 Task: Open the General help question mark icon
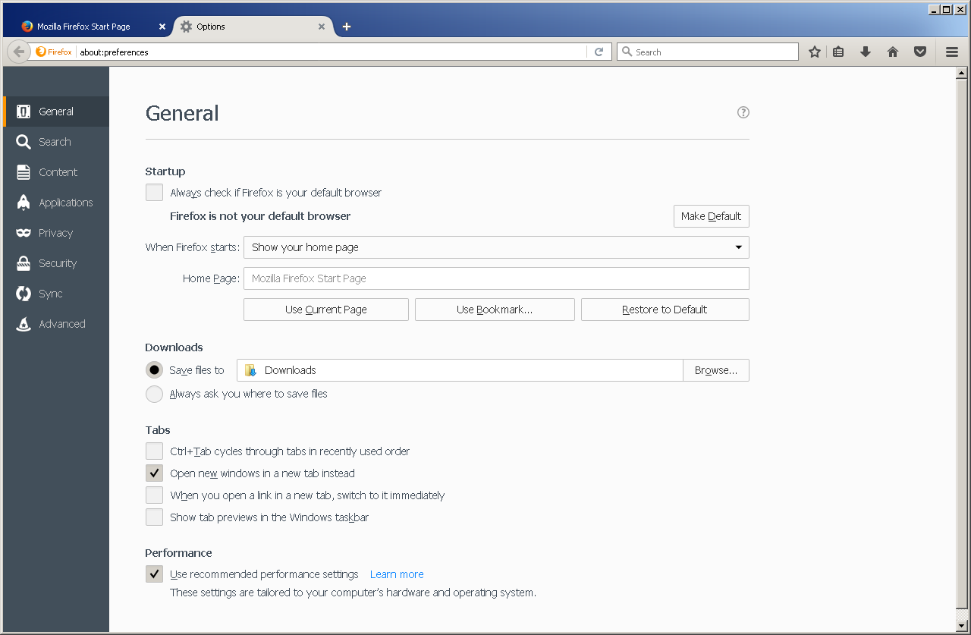(x=743, y=112)
